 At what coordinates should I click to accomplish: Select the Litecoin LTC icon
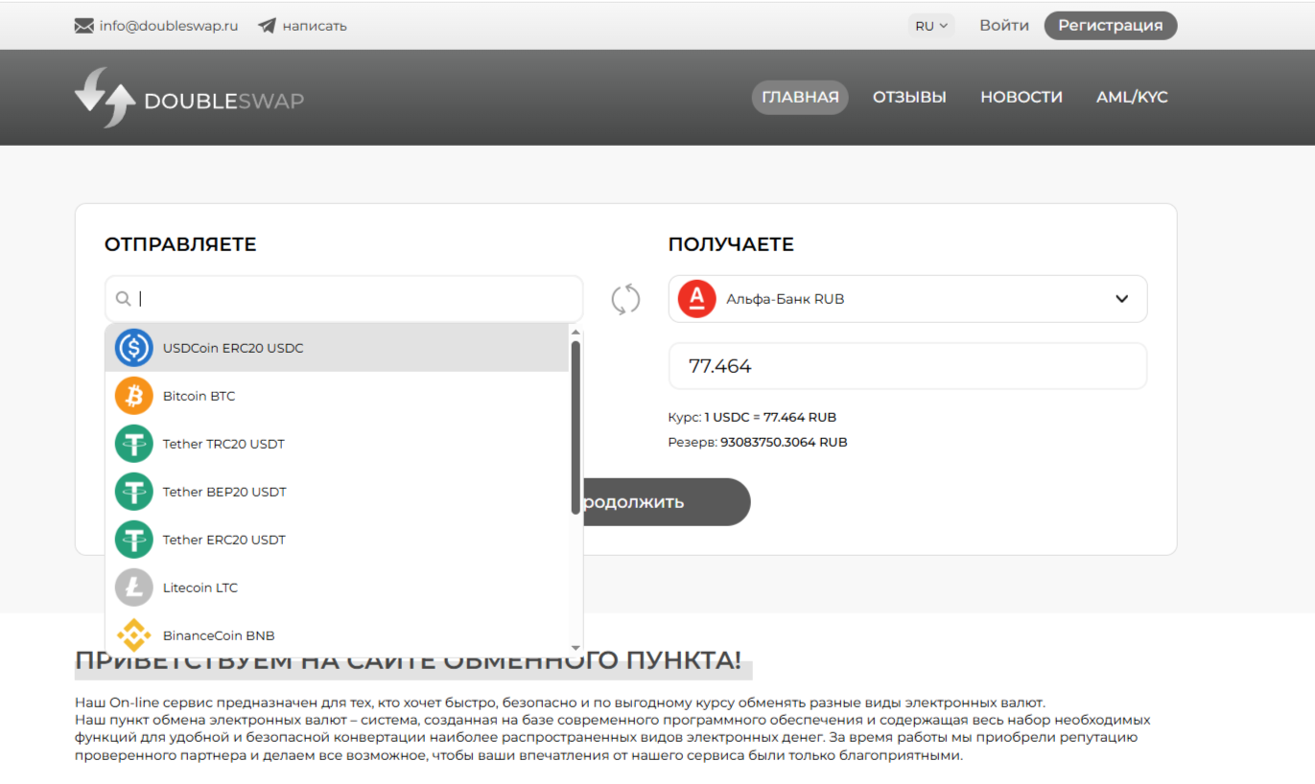(x=134, y=588)
